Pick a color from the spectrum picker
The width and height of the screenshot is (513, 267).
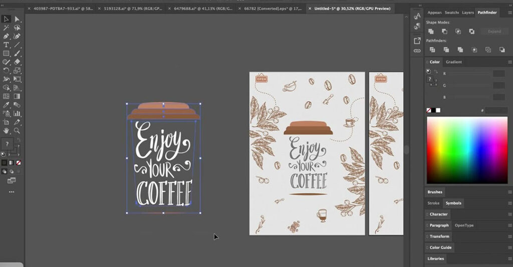click(x=467, y=150)
